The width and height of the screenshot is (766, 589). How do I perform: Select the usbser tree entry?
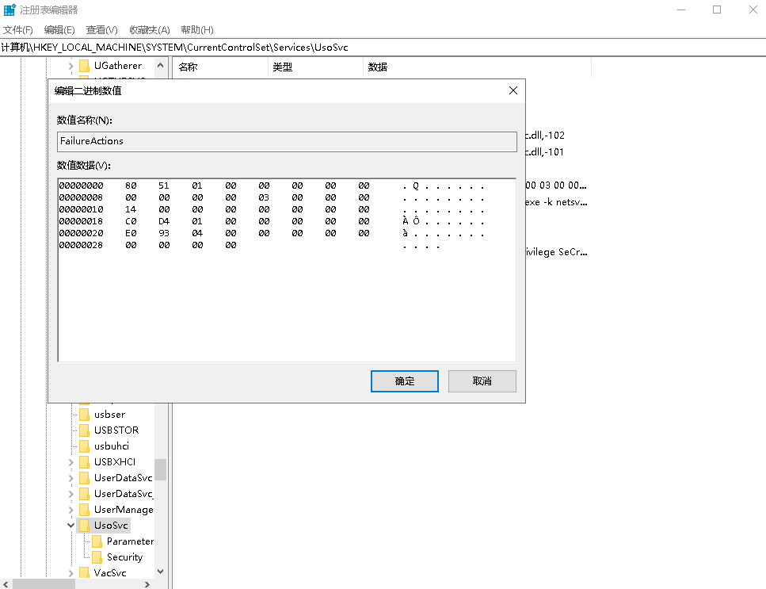coord(109,415)
